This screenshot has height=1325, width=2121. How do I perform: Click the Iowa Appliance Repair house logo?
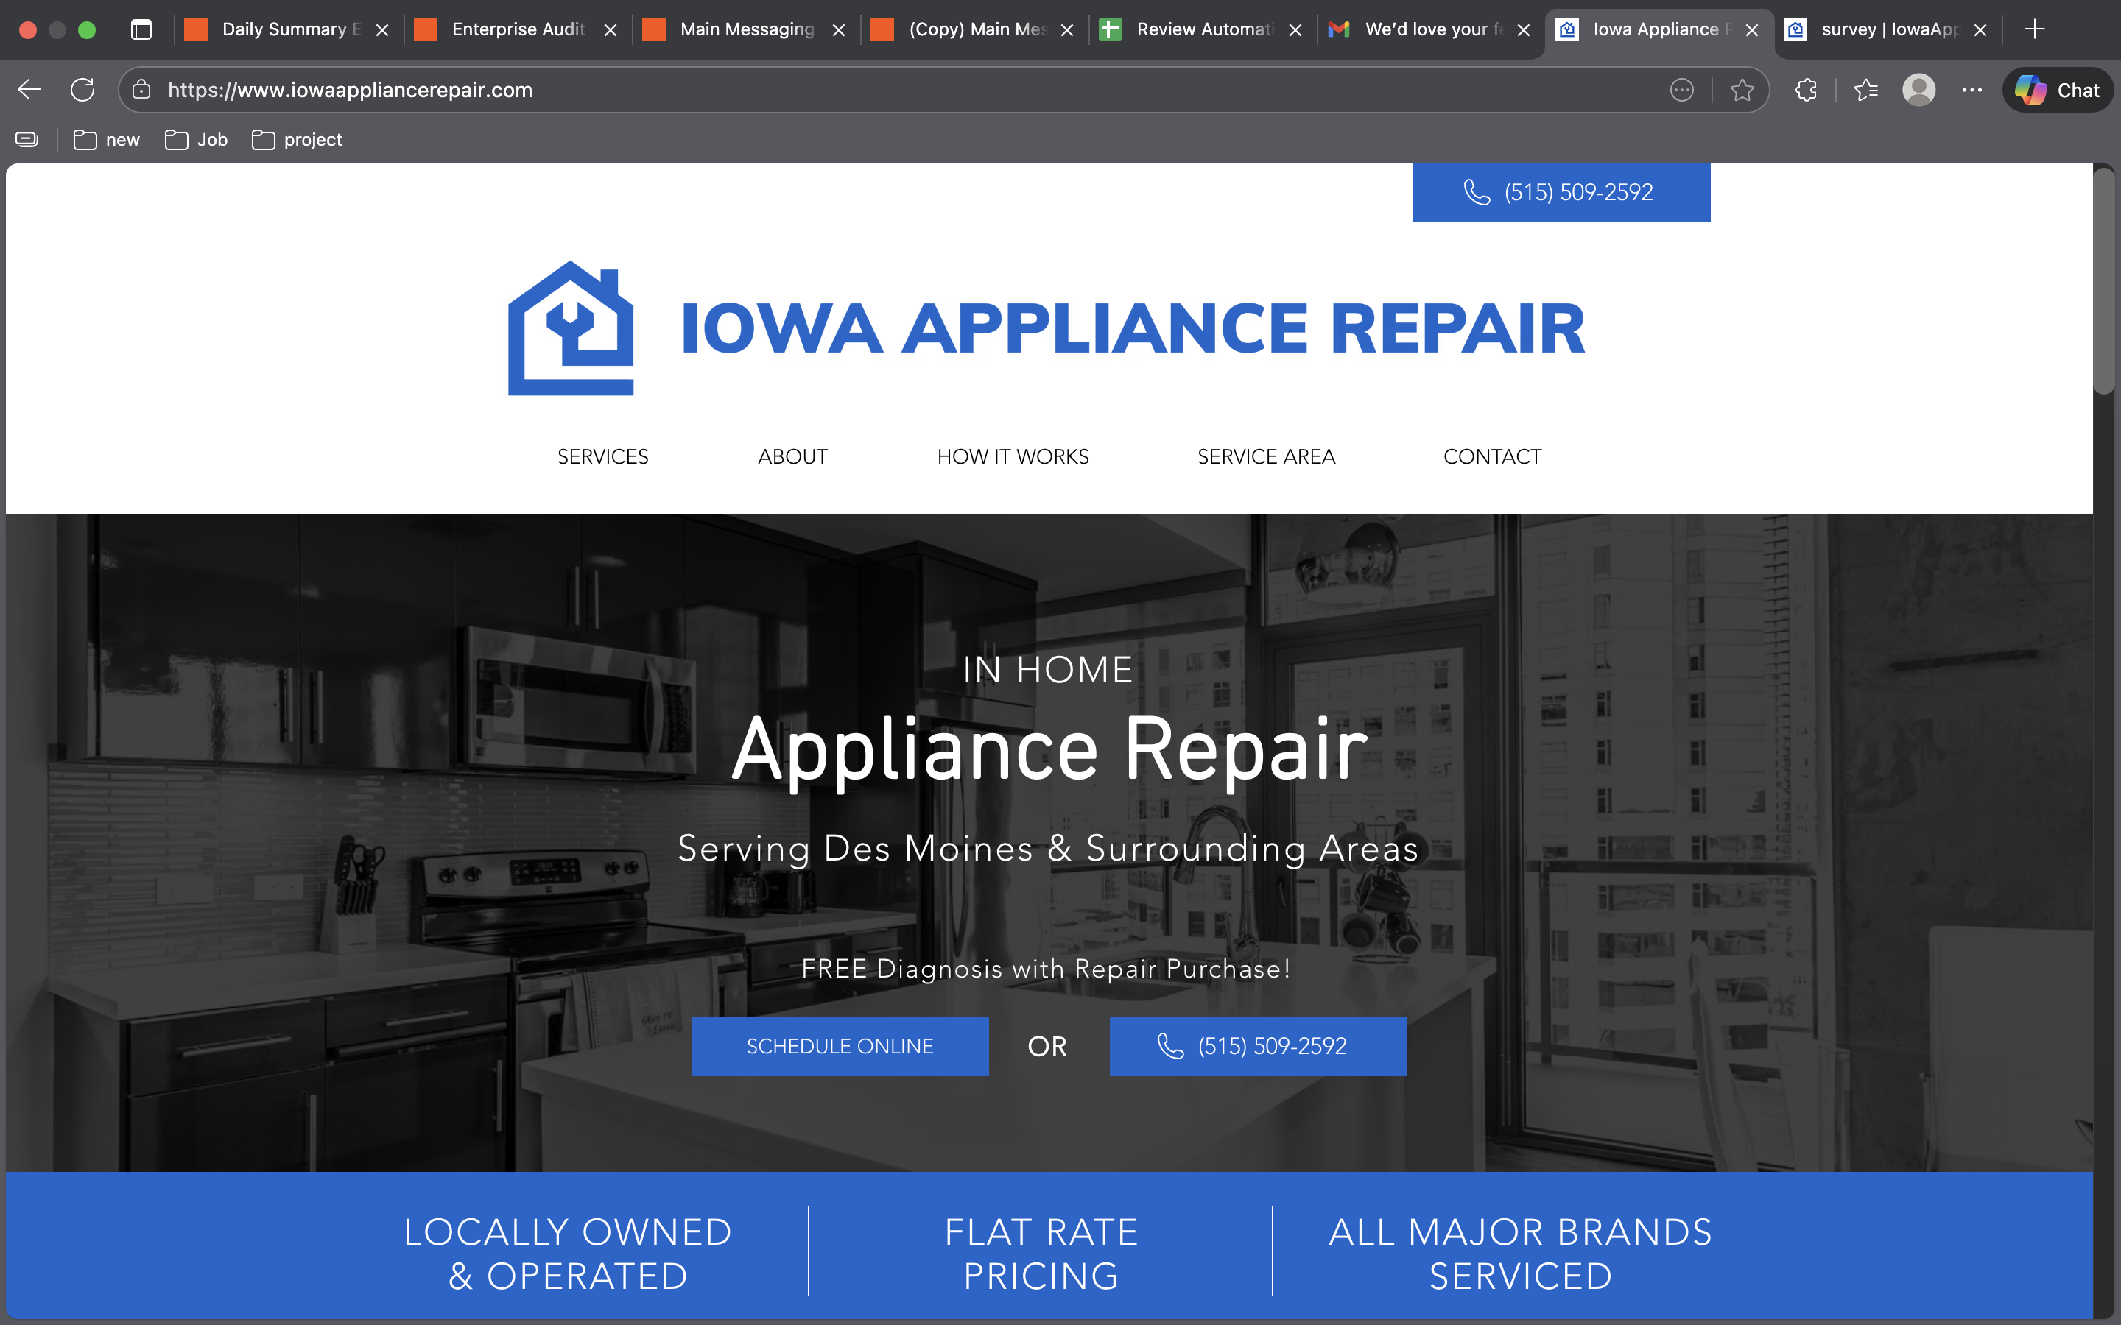point(571,328)
